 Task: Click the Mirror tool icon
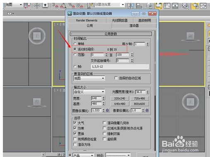(130, 6)
